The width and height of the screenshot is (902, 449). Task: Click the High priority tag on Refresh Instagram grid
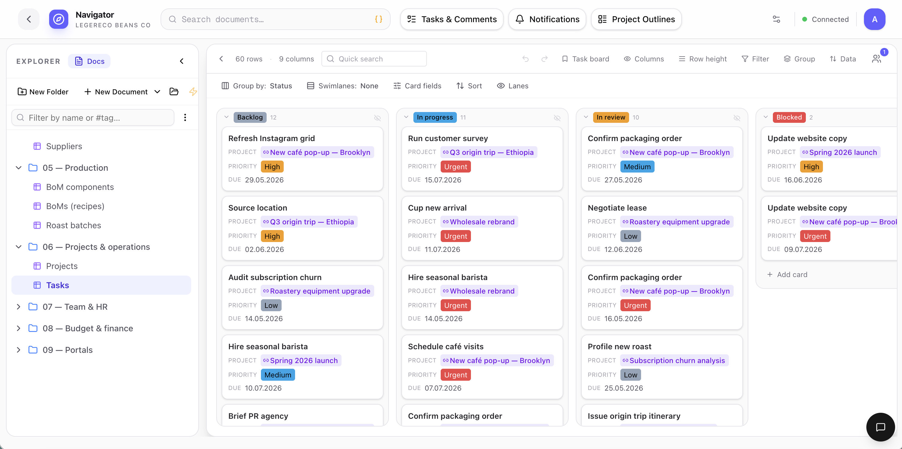[272, 167]
